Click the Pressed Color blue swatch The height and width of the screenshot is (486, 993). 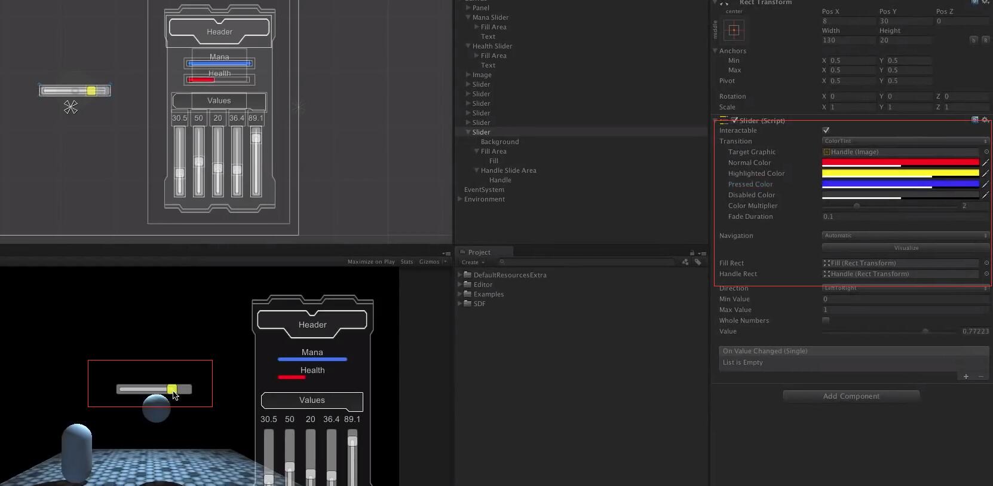[x=900, y=184]
